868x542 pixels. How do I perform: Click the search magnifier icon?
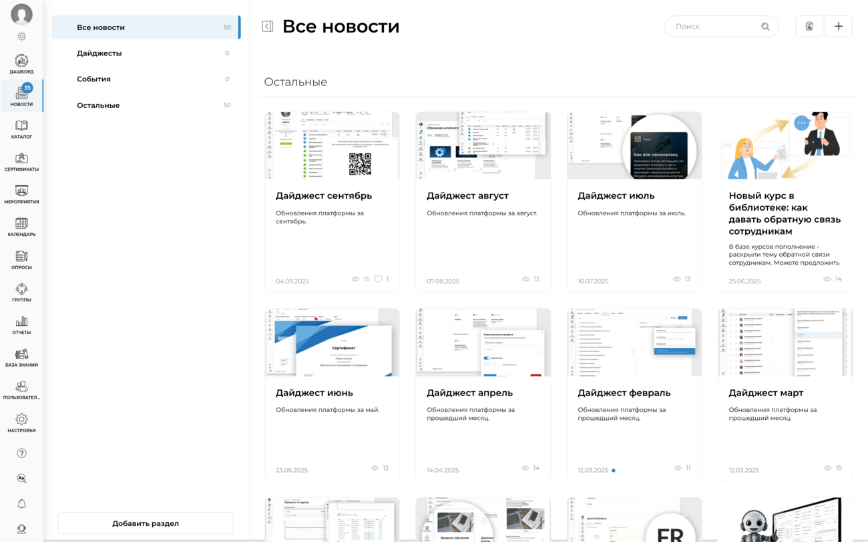click(765, 27)
